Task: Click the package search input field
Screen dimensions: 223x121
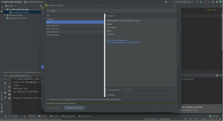Action: tap(111, 11)
